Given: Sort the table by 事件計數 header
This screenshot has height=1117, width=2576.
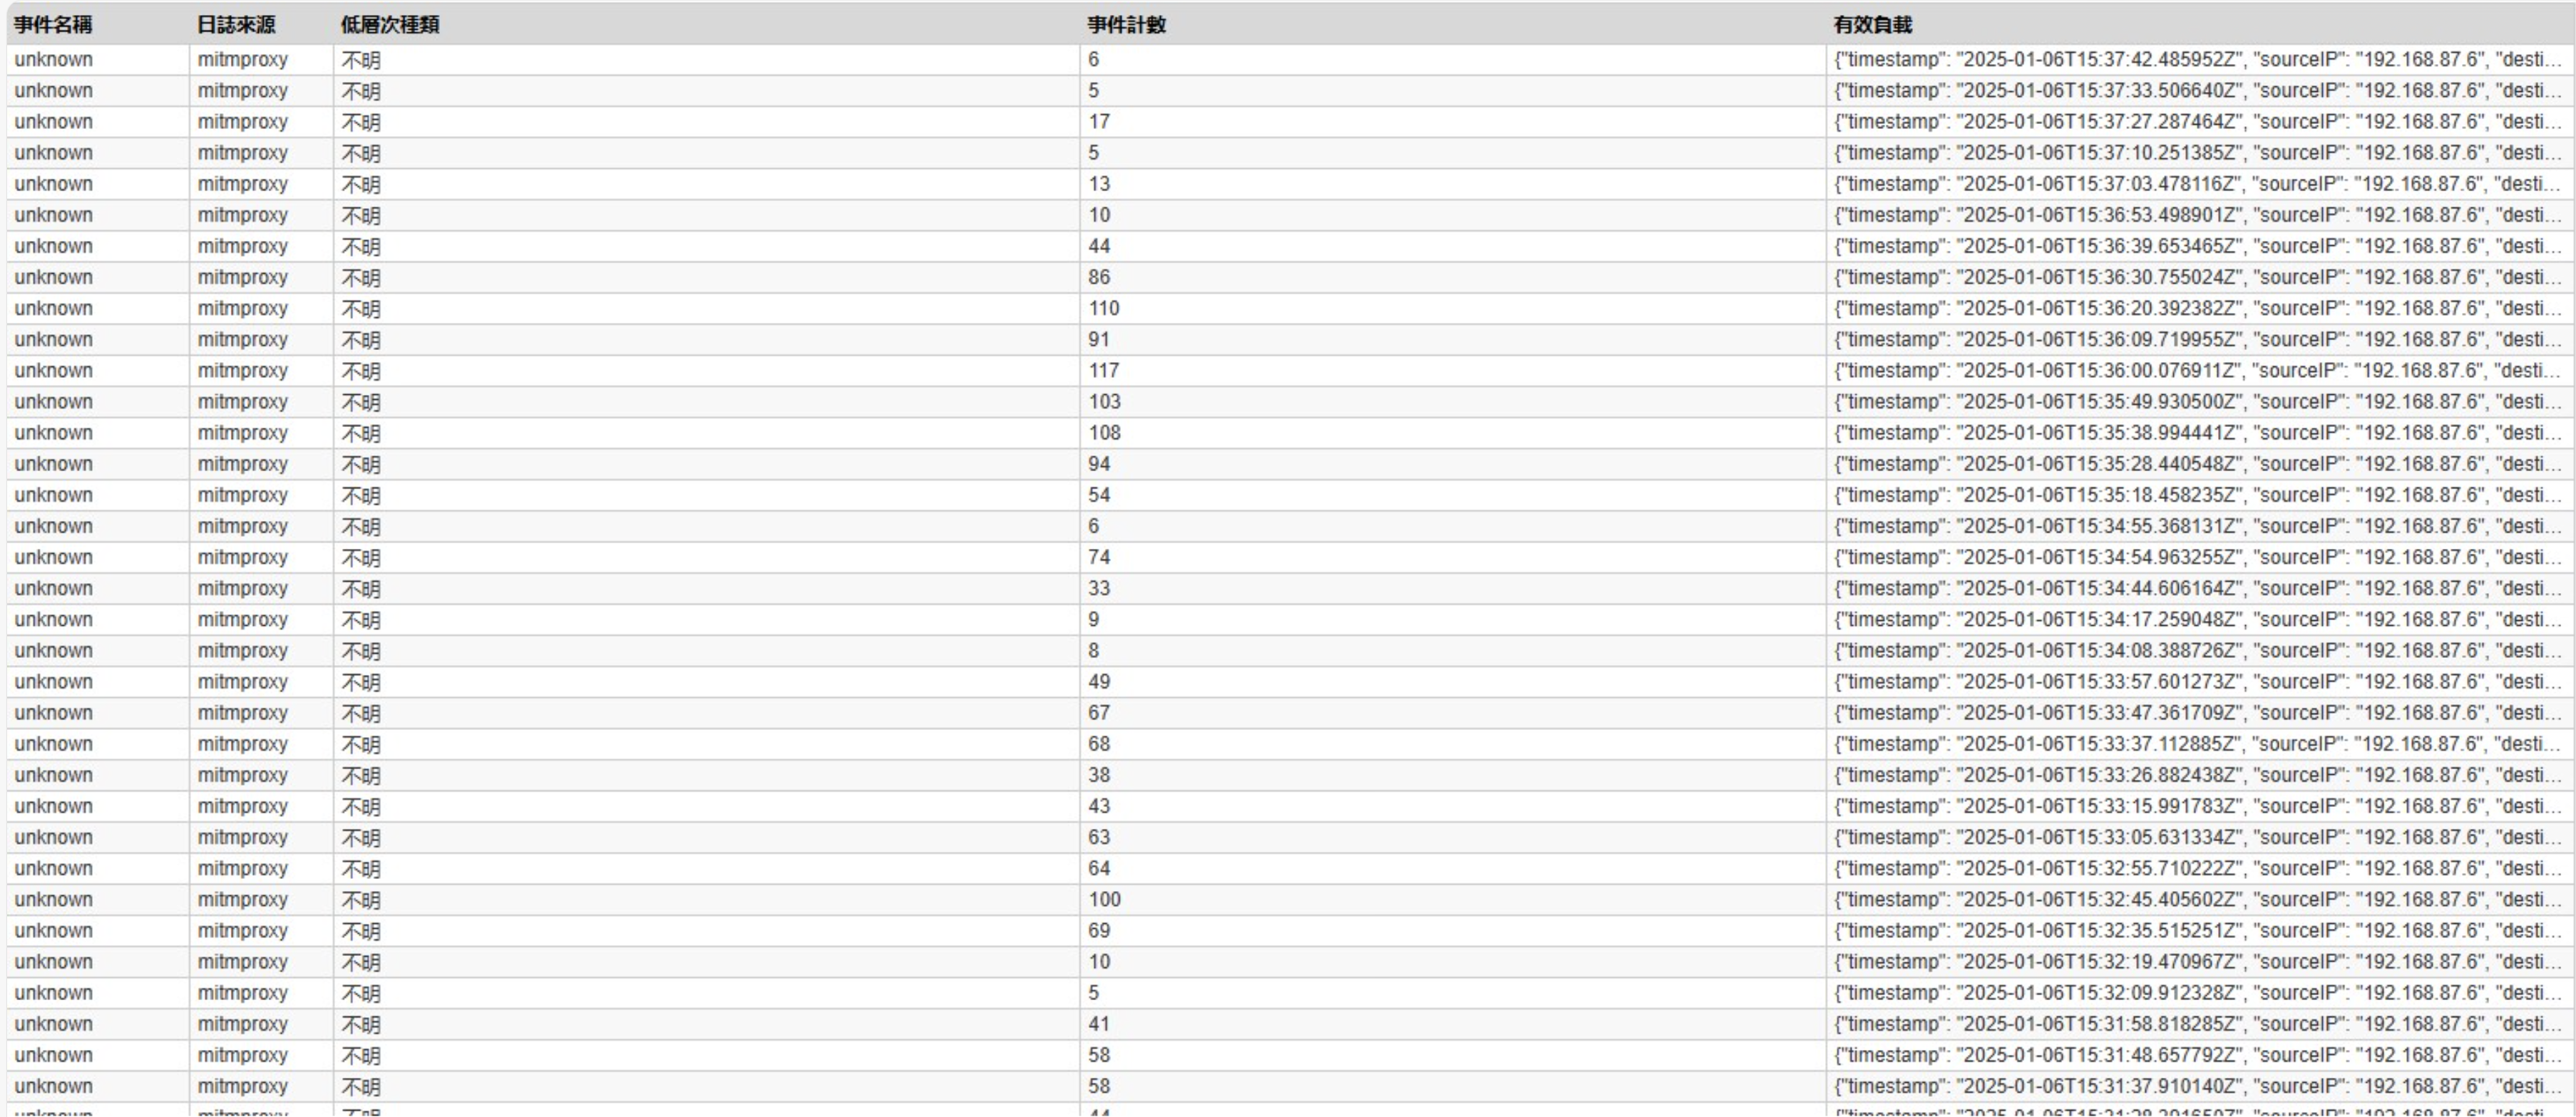Looking at the screenshot, I should 1126,24.
